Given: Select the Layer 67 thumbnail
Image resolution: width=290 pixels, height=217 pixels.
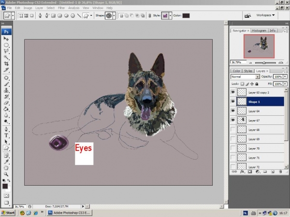Looking at the screenshot, I should [242, 120].
